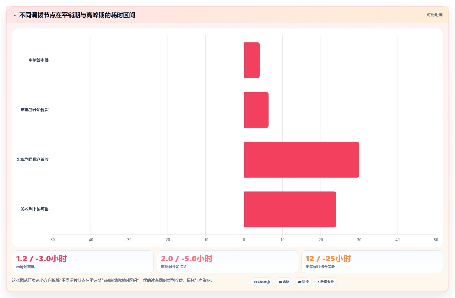Open the 12 / -25小时 data card

pyautogui.click(x=372, y=262)
